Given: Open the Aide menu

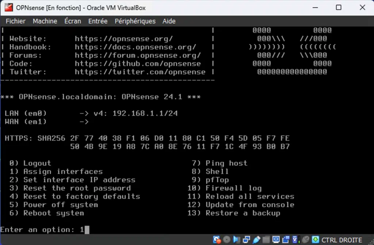Looking at the screenshot, I should pos(169,21).
